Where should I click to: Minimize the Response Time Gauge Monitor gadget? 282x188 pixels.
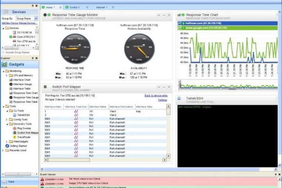coord(164,15)
